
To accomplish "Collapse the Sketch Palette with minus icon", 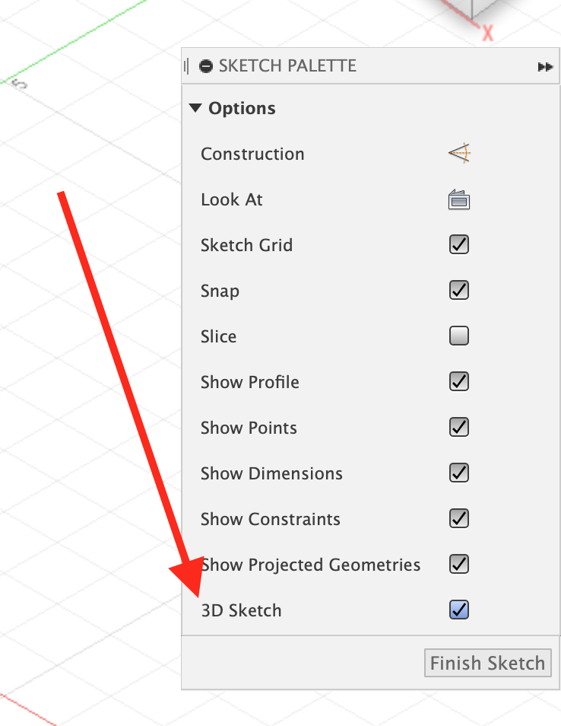I will pos(206,66).
